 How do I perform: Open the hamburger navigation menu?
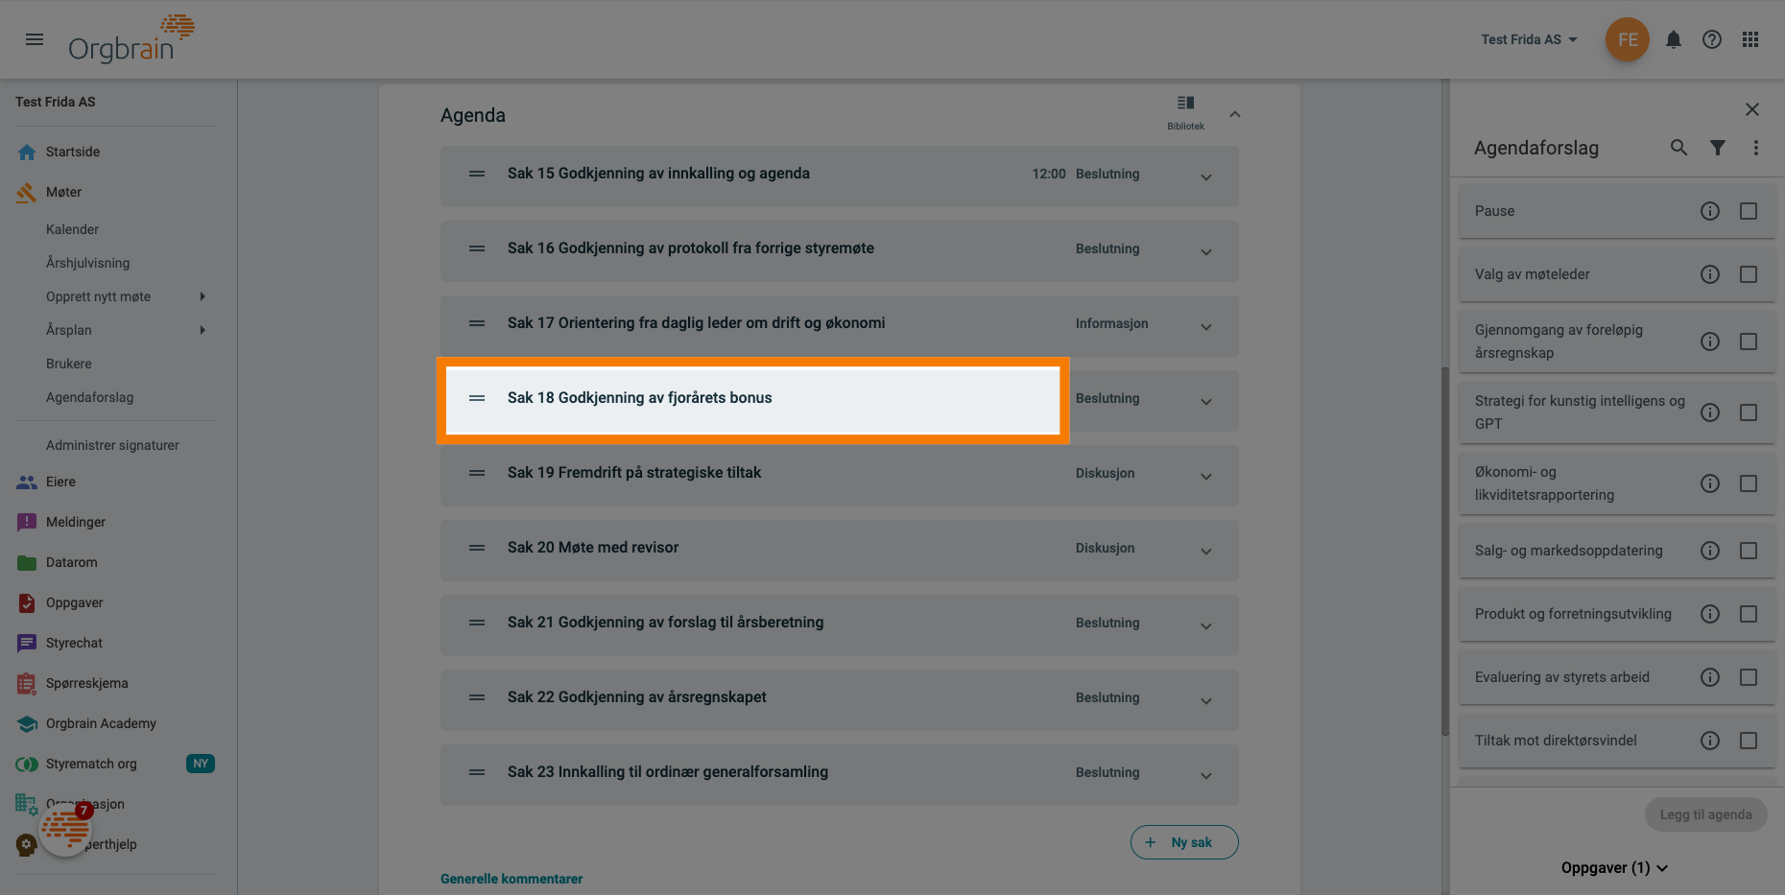point(35,39)
